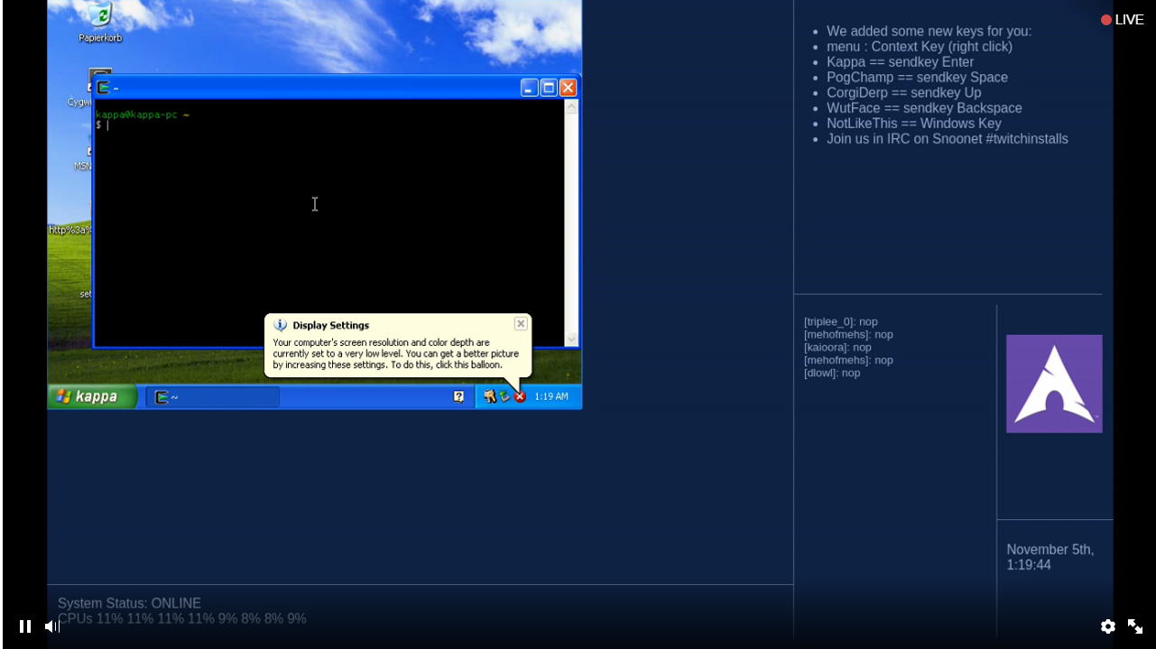
Task: Mute the stream volume
Action: point(51,626)
